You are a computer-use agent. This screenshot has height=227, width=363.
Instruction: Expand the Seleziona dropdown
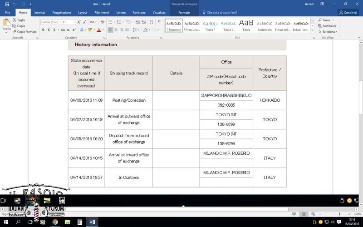tap(328, 31)
